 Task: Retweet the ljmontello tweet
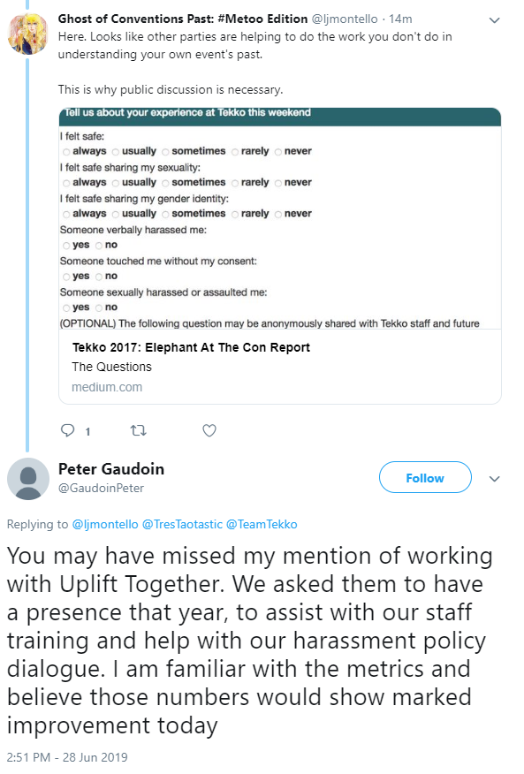coord(138,431)
